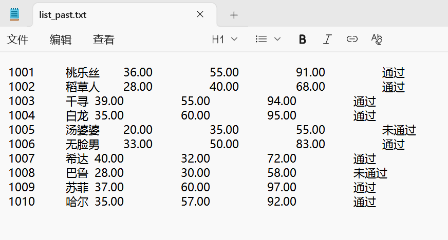
Task: Click the total 68.00 in row 1002
Action: tap(310, 87)
